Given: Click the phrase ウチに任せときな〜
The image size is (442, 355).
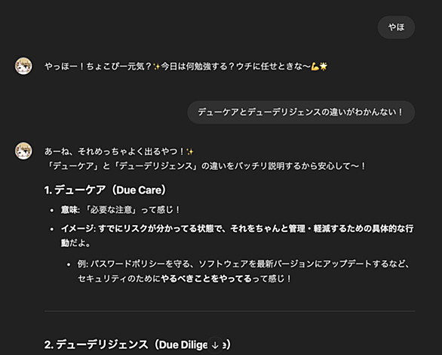Looking at the screenshot, I should click(x=273, y=66).
